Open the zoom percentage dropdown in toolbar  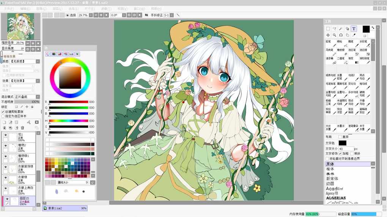[91, 15]
